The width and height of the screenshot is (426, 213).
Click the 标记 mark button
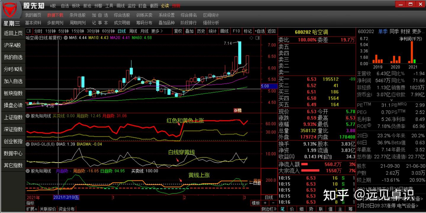click(x=247, y=31)
